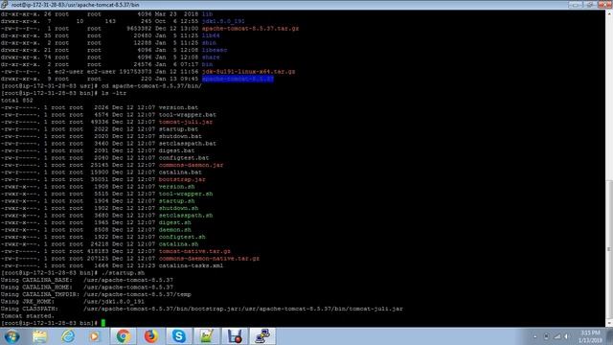Click the share directory entry
Screen dimensions: 613x345
click(x=211, y=57)
